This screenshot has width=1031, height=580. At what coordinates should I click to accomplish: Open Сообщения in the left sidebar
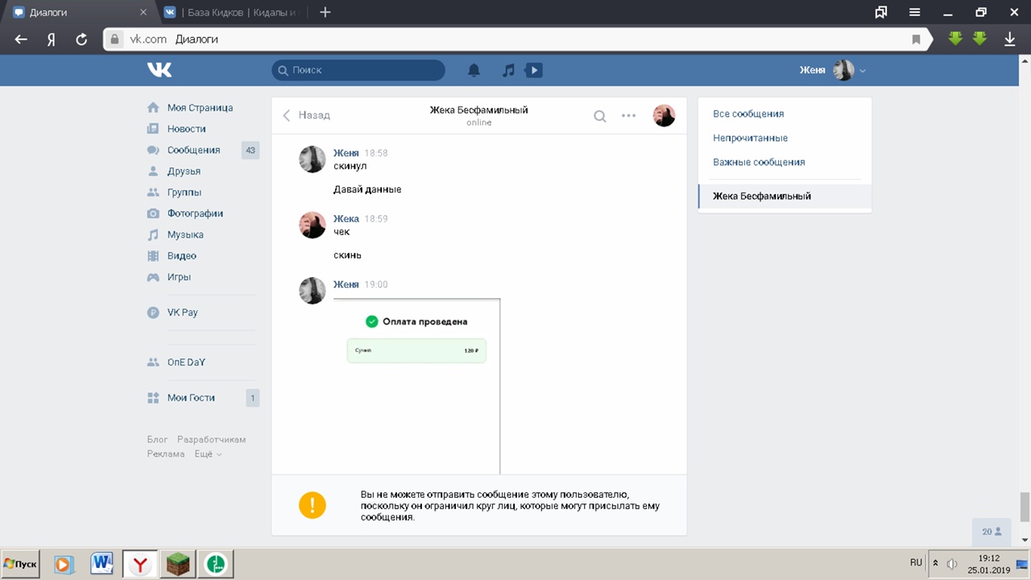193,150
